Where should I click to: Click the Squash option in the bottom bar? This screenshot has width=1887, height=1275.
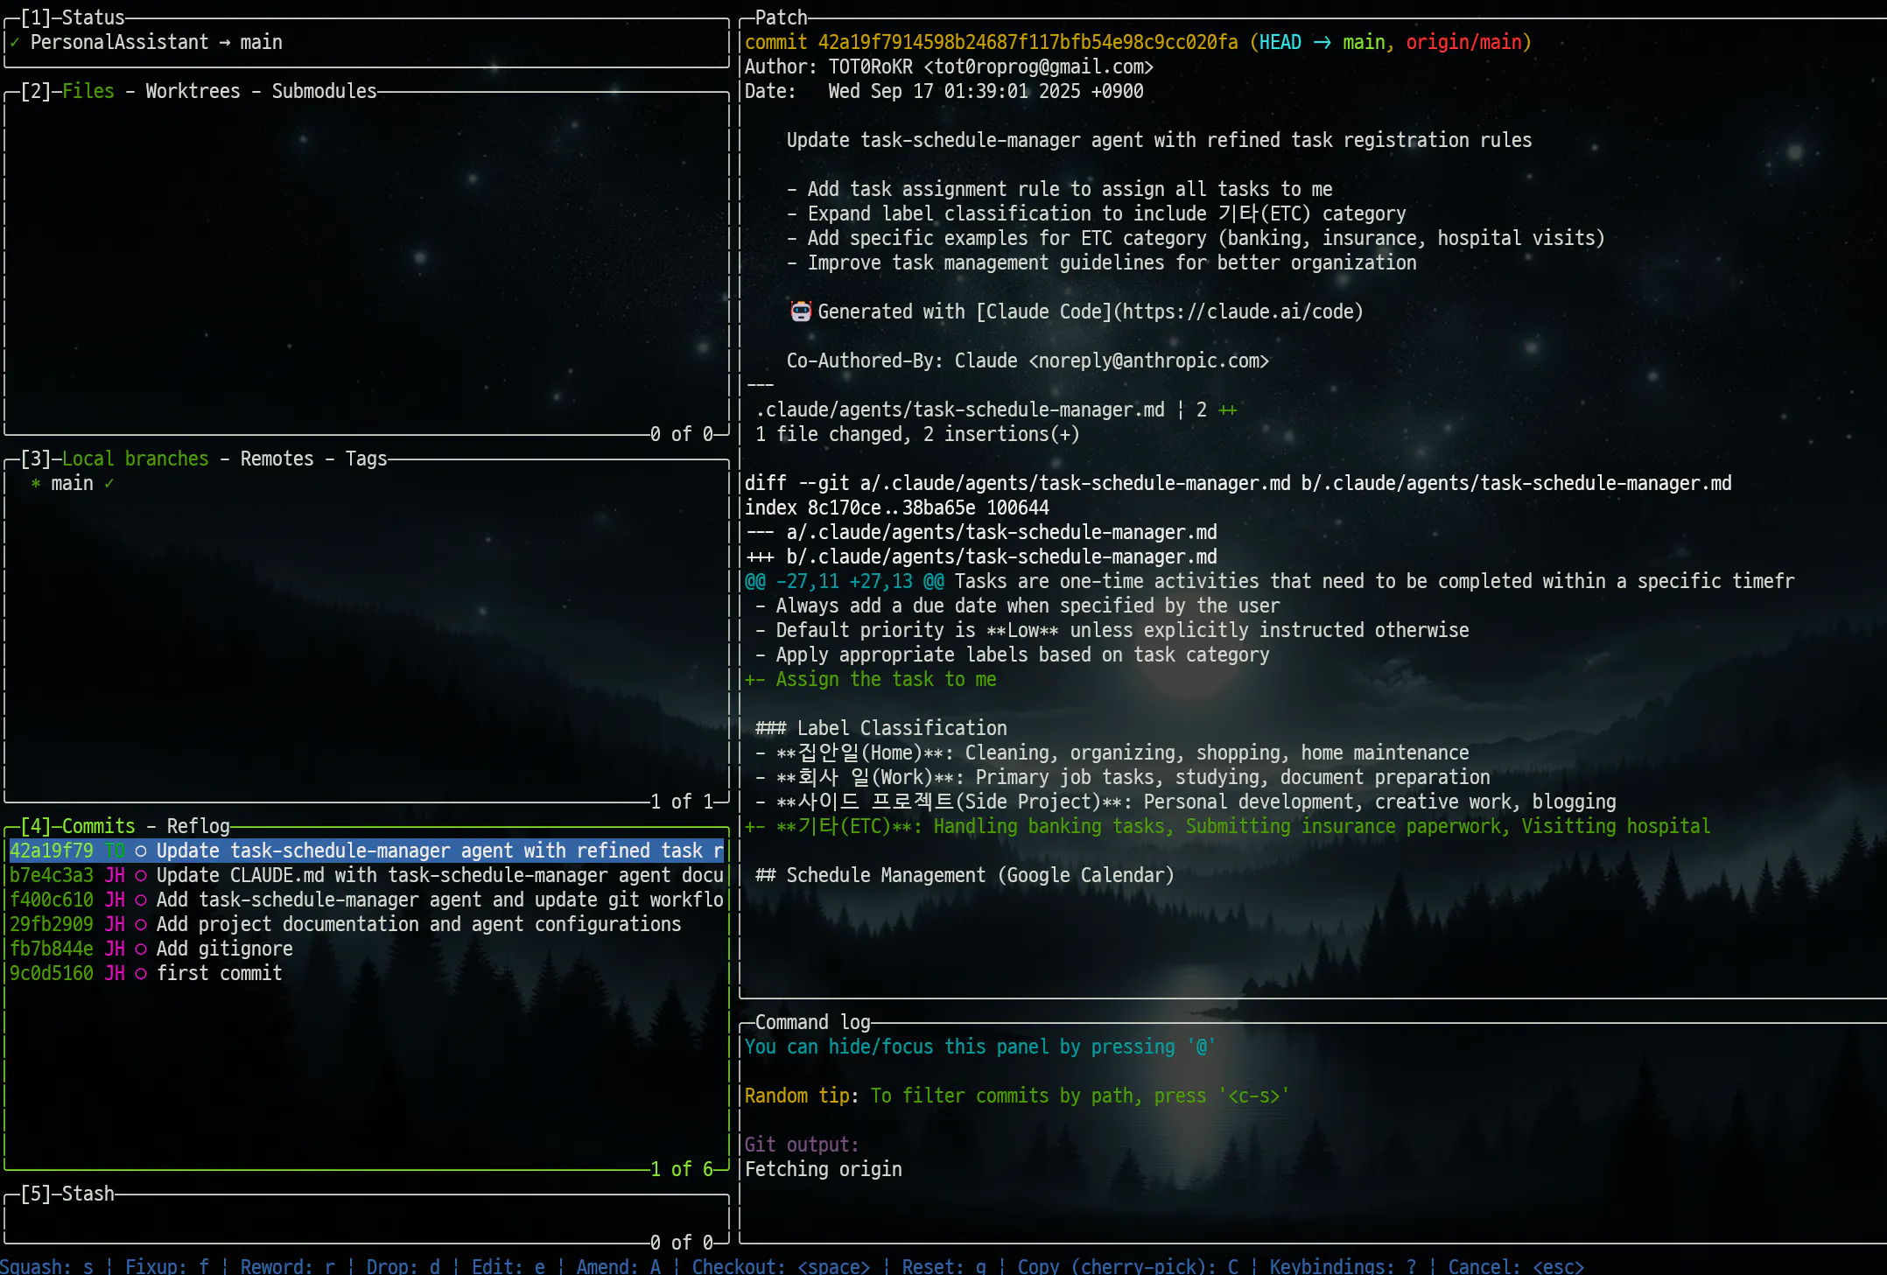coord(46,1266)
